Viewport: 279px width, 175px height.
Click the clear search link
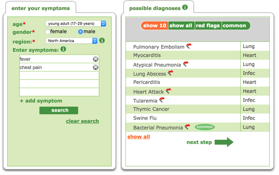(82, 121)
